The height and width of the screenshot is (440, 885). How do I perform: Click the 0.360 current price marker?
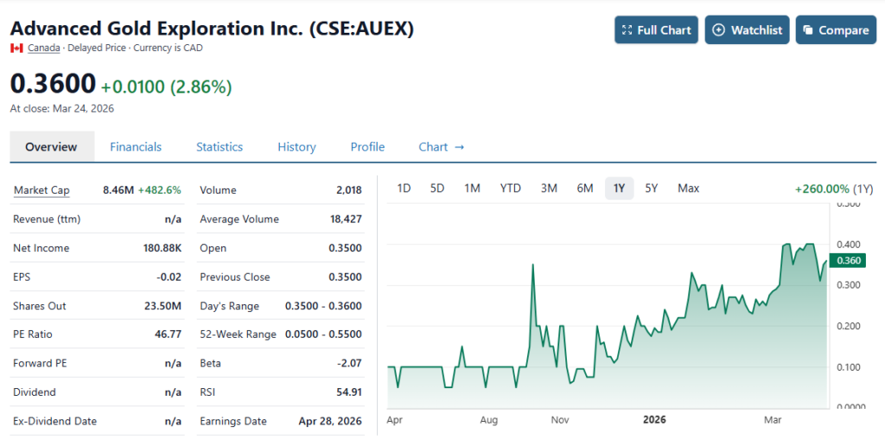[x=850, y=260]
